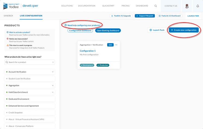Screen dimensions: 203x129
Task: Open the user profile avatar
Action: pyautogui.click(x=187, y=6)
